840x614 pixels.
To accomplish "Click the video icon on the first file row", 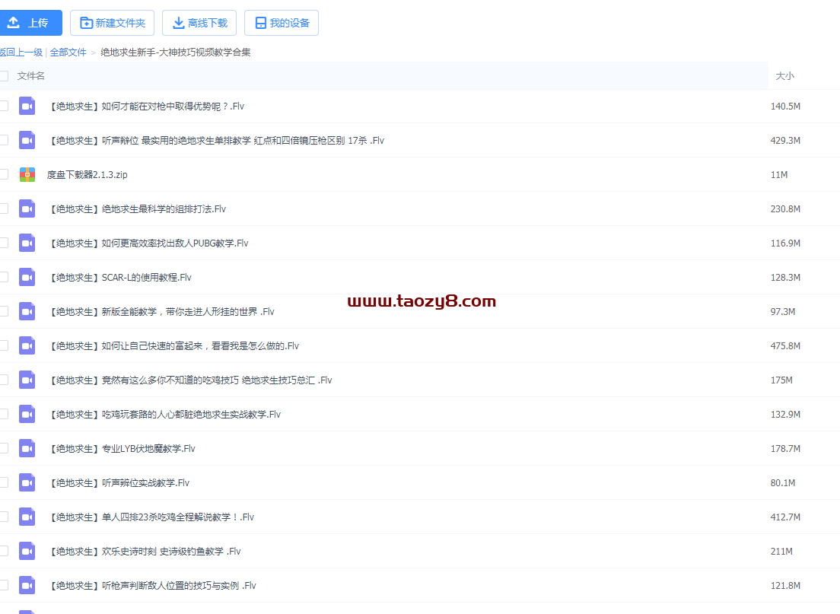I will [27, 106].
